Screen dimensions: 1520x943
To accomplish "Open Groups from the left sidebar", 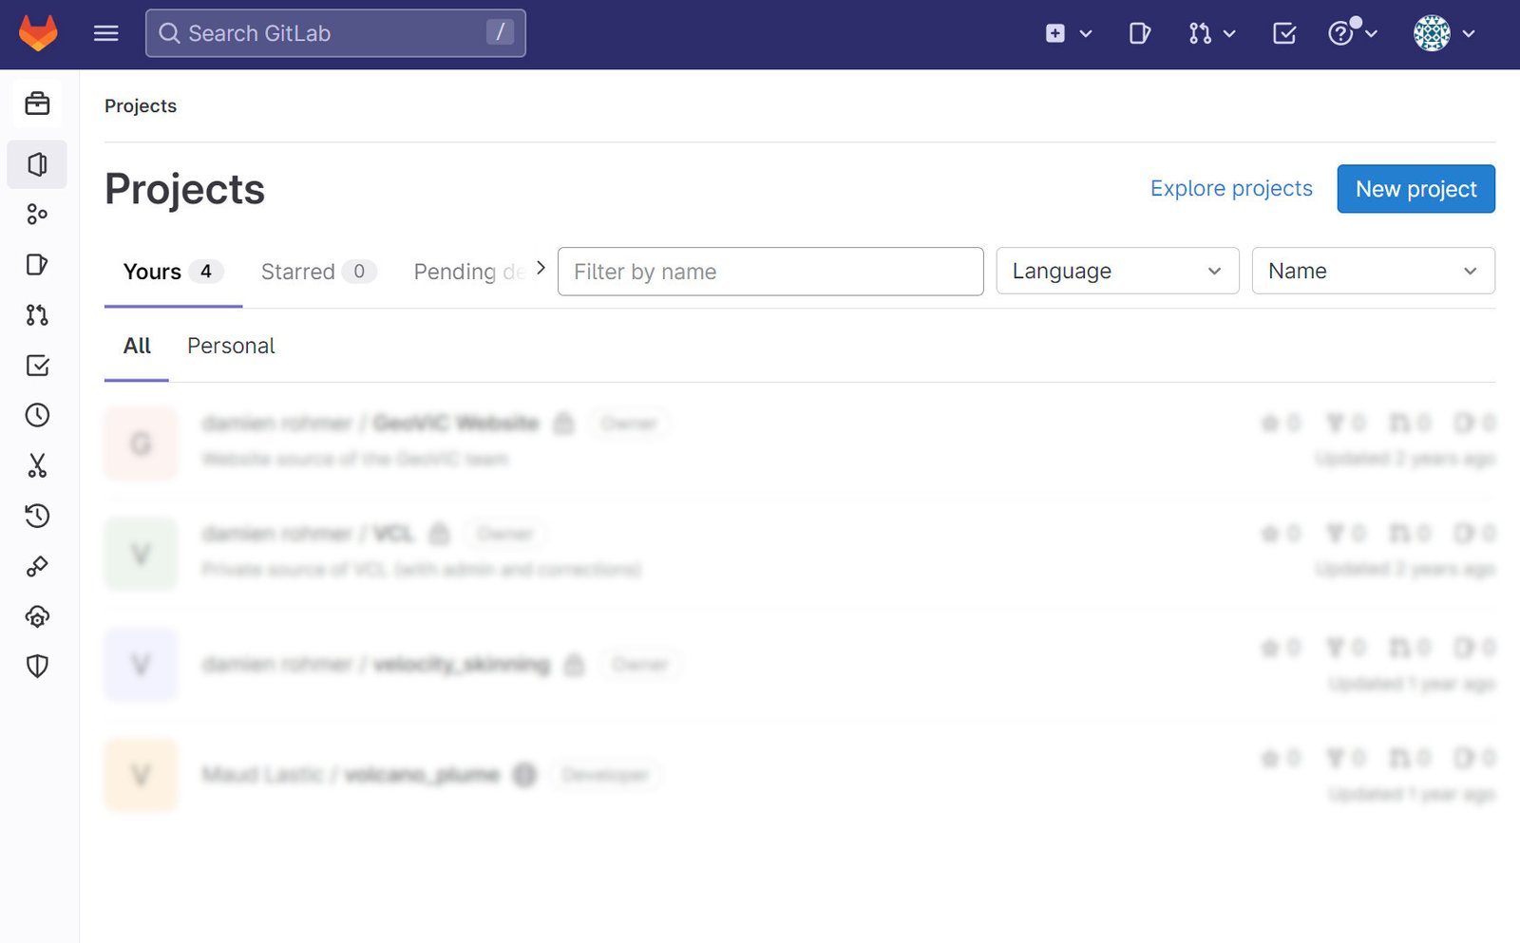I will [x=37, y=214].
